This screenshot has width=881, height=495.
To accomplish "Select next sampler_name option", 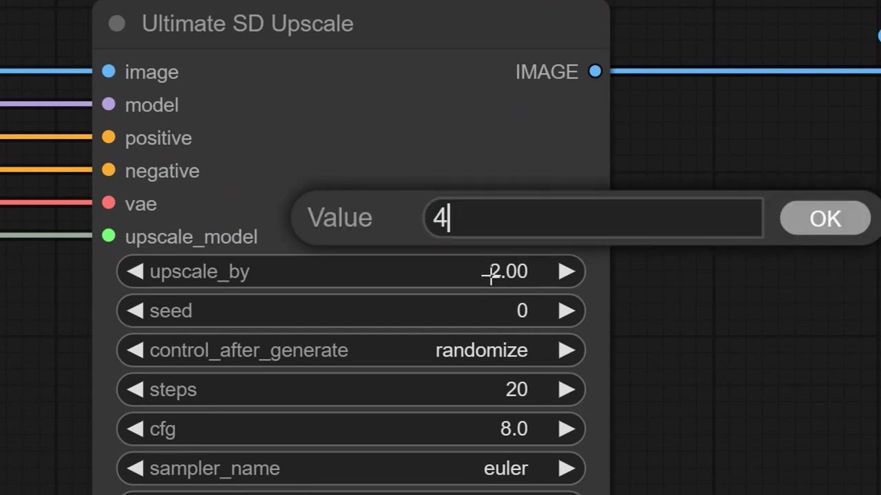I will point(566,468).
